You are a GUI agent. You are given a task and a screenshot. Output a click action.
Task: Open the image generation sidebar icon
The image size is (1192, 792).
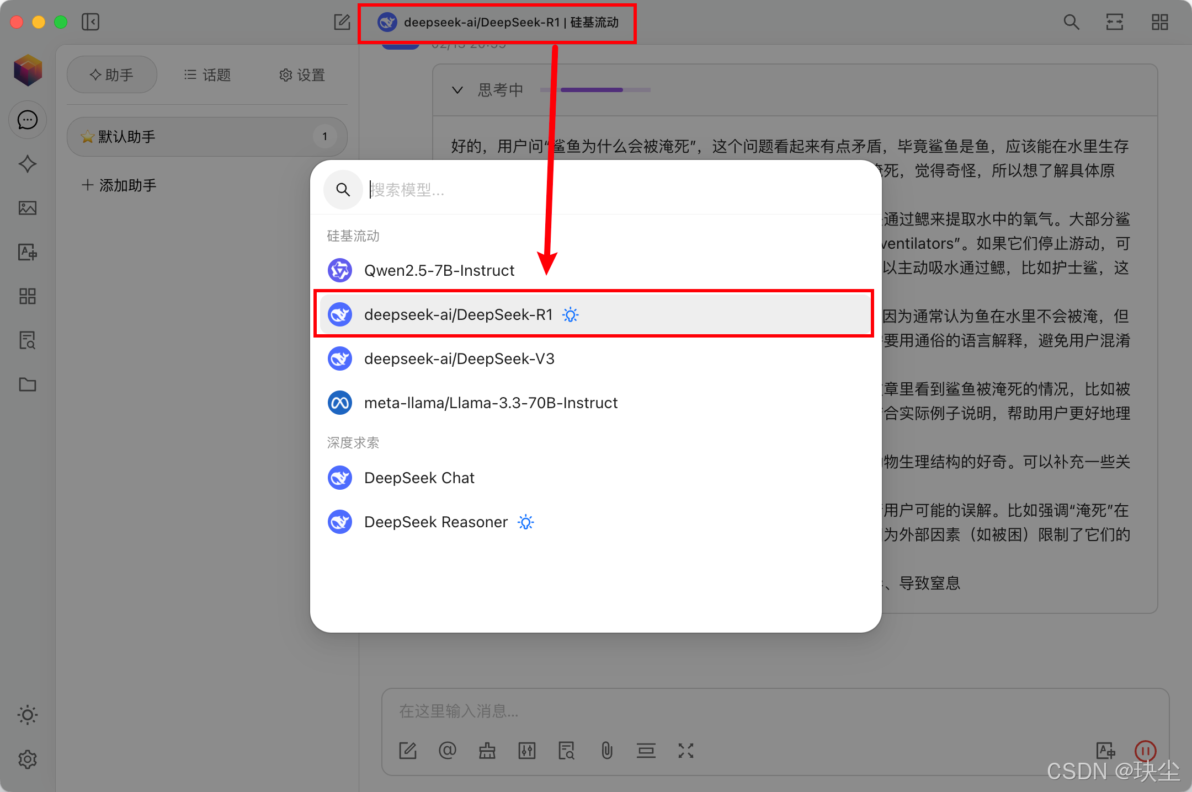click(27, 208)
